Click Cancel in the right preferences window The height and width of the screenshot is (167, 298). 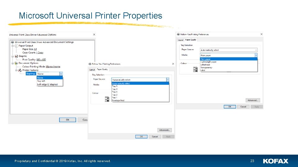point(243,107)
